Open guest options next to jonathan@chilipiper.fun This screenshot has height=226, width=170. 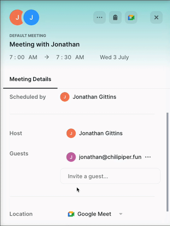[148, 157]
